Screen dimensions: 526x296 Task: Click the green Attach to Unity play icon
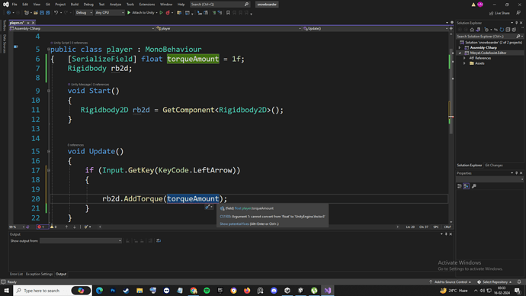pyautogui.click(x=129, y=13)
